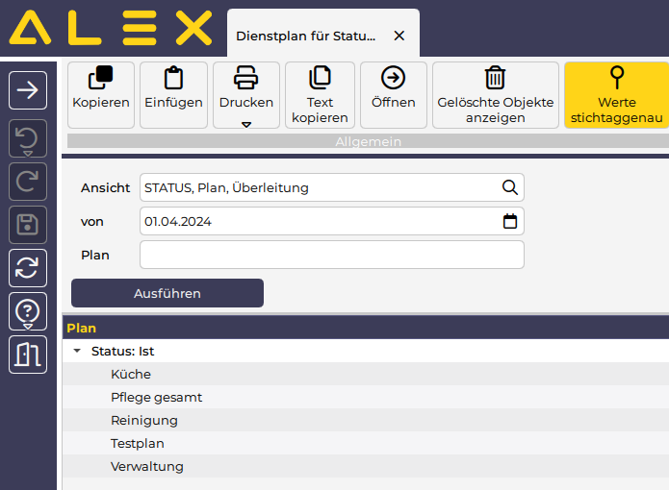This screenshot has height=490, width=669.
Task: Open the date picker calendar icon
Action: [x=510, y=221]
